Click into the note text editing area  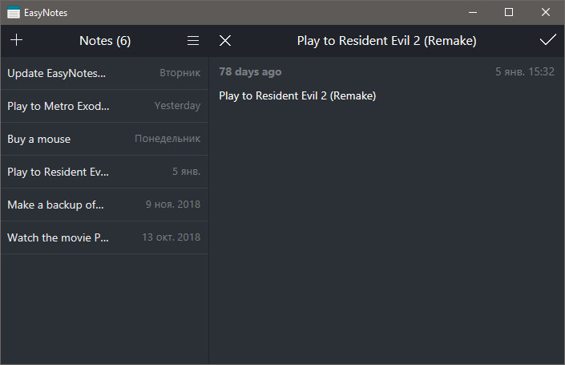385,225
